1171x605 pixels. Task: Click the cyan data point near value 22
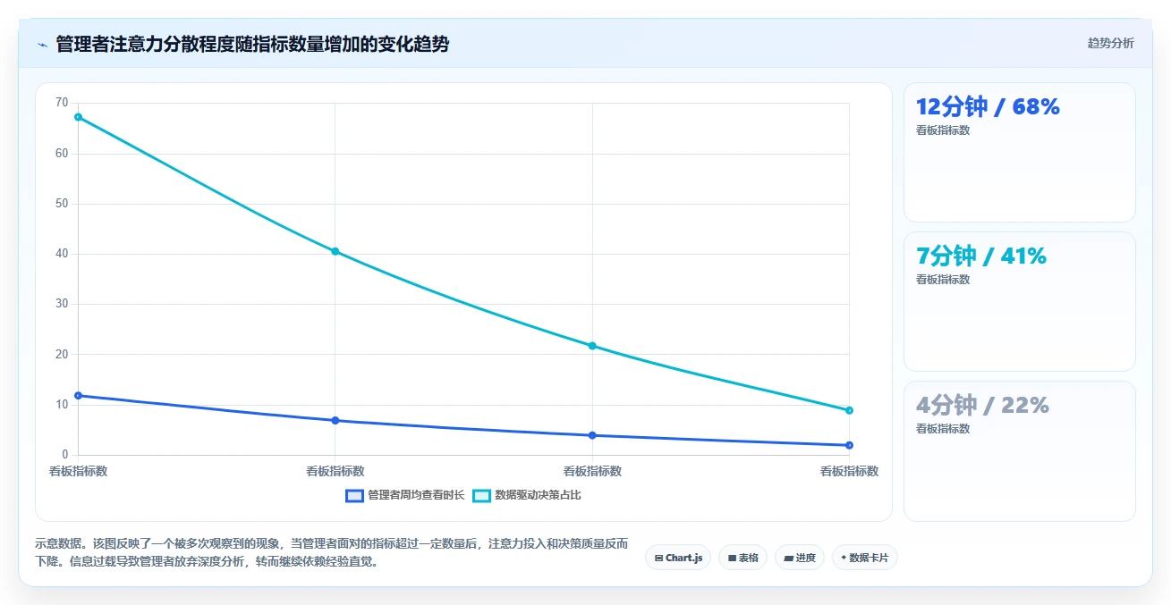(x=592, y=346)
